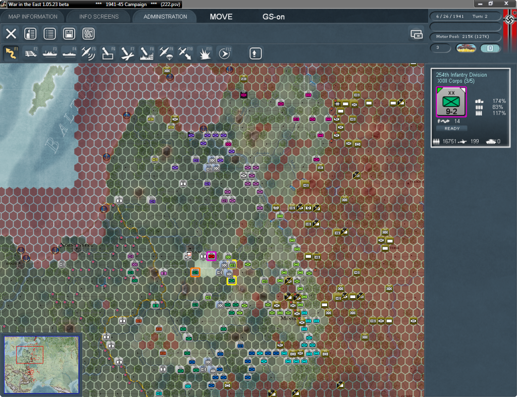Select the F5 air recon plane icon
Image resolution: width=517 pixels, height=397 pixels.
(x=88, y=53)
